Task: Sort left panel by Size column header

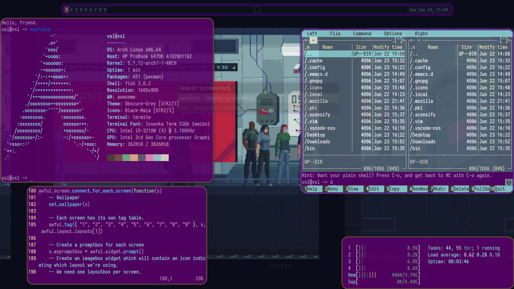Action: coord(361,47)
